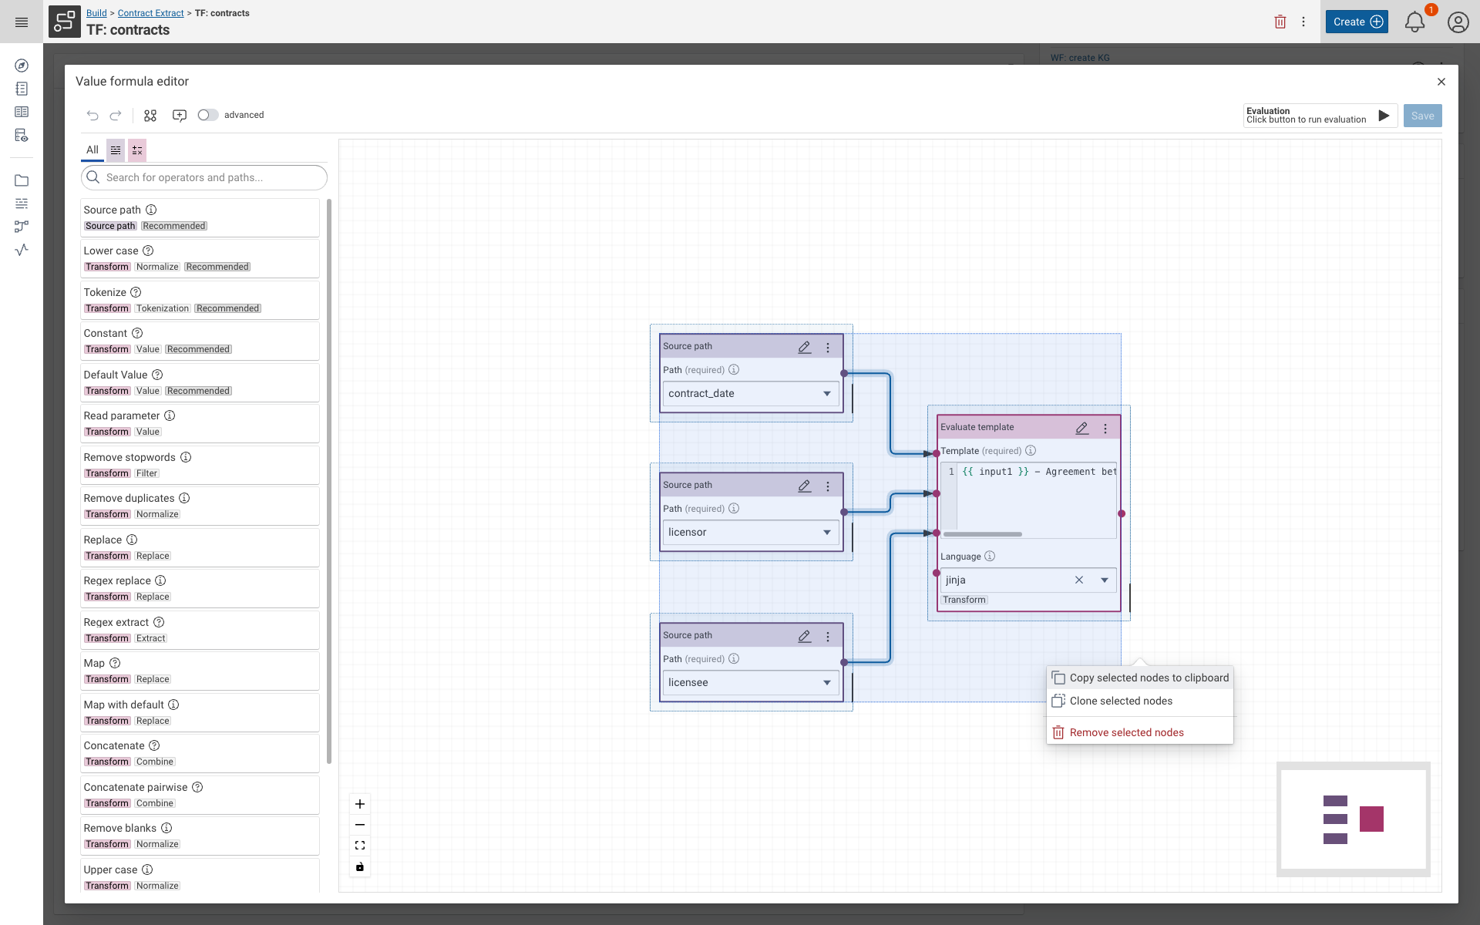Click the zoom in icon on canvas
1480x925 pixels.
click(359, 804)
